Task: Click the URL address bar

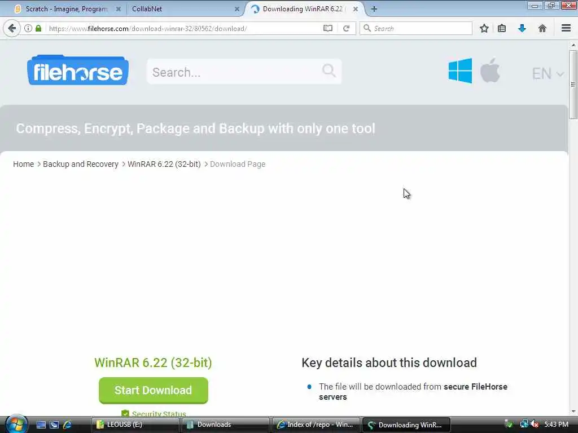Action: point(185,28)
